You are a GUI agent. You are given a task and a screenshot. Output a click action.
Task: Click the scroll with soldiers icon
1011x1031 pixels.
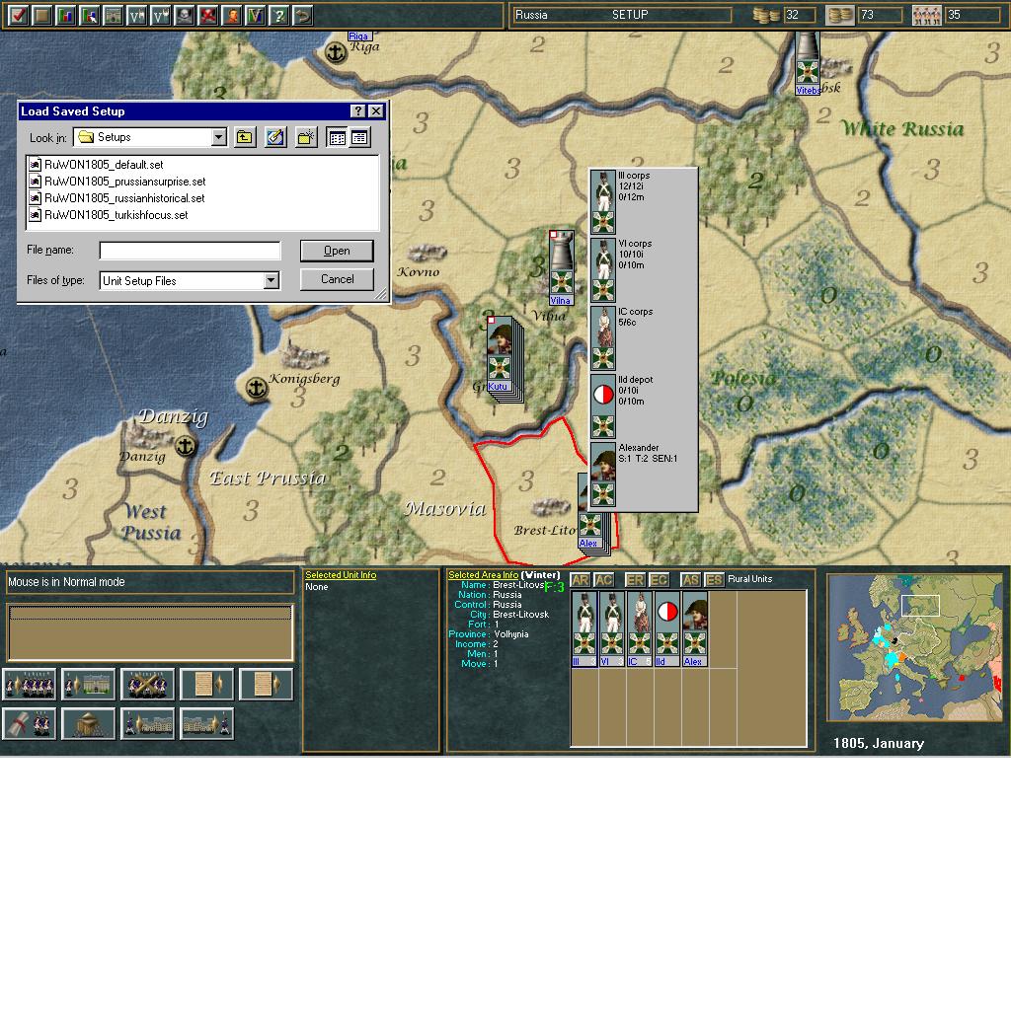(x=29, y=724)
